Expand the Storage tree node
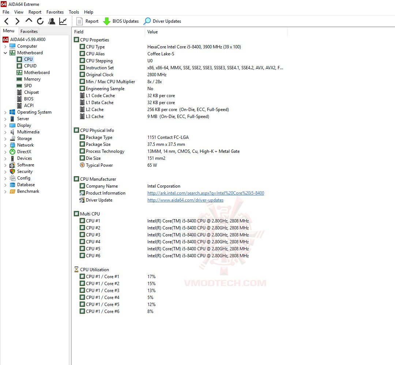The width and height of the screenshot is (395, 365). click(x=5, y=139)
